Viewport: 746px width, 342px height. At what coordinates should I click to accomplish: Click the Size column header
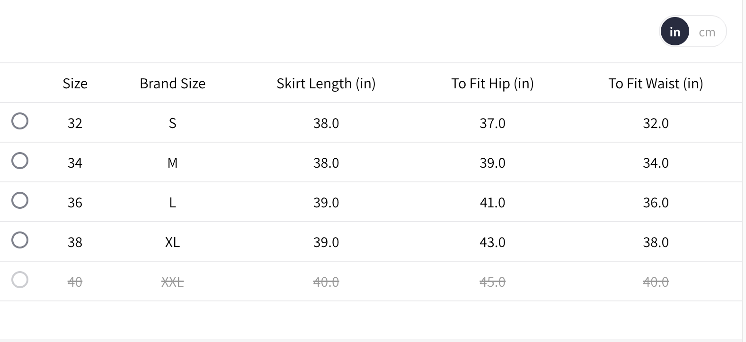[x=75, y=84]
